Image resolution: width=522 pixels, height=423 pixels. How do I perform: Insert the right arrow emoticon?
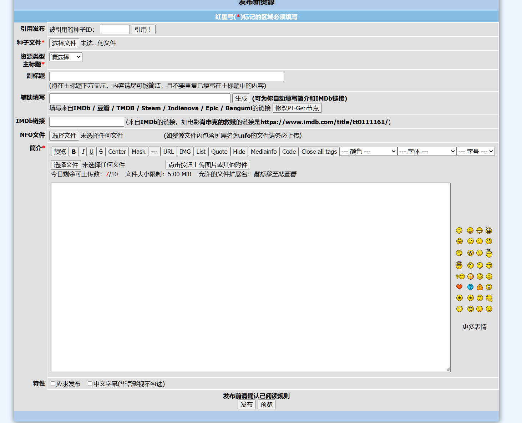click(459, 298)
